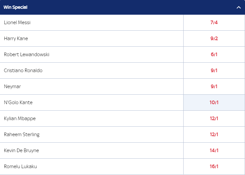The image size is (245, 175).
Task: Choose Raheem Sterling 12/1 odds
Action: (214, 135)
